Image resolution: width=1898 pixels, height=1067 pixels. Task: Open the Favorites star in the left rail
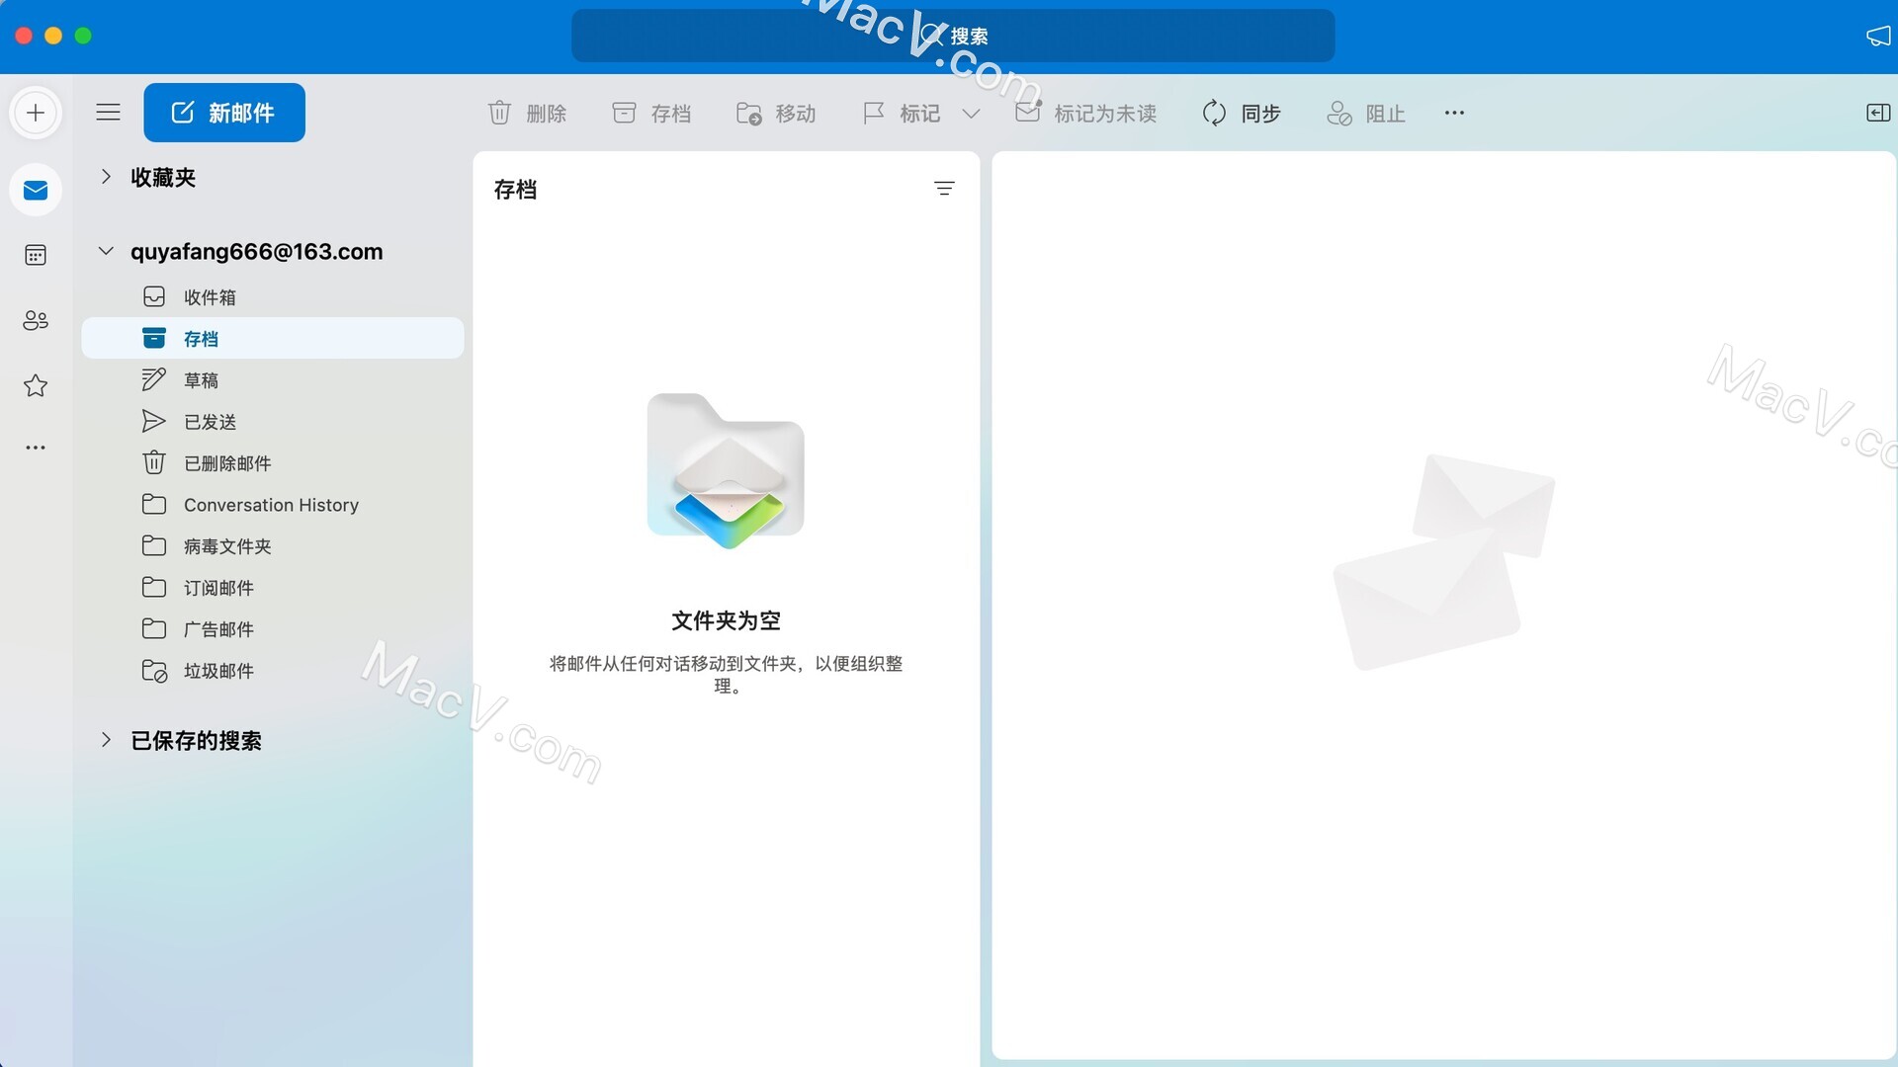click(x=36, y=385)
